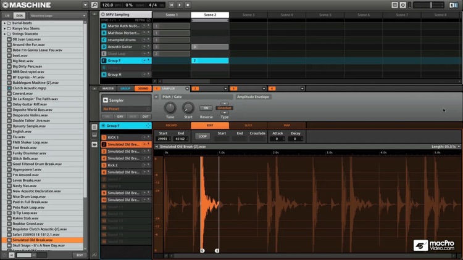463x260 pixels.
Task: Switch browser to the DISK tab
Action: coord(20,15)
